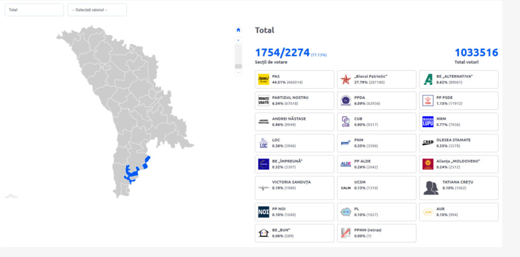Click the 1754/2274 polling stations count
520x257 pixels.
(x=282, y=53)
